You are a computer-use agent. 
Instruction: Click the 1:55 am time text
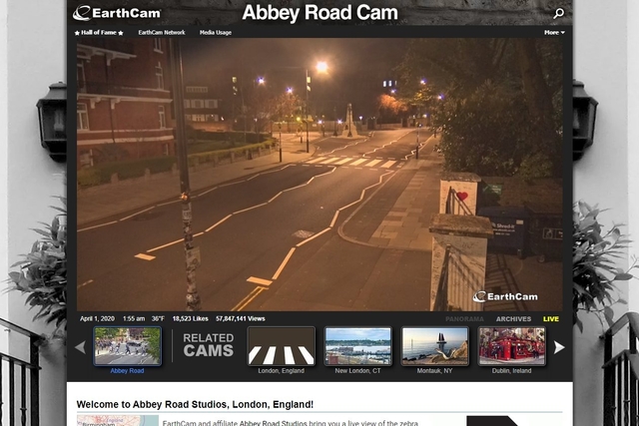click(134, 318)
